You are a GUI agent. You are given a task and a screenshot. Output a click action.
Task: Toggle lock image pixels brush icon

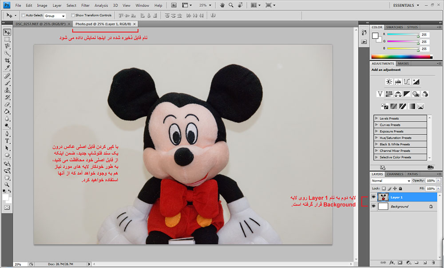[389, 189]
